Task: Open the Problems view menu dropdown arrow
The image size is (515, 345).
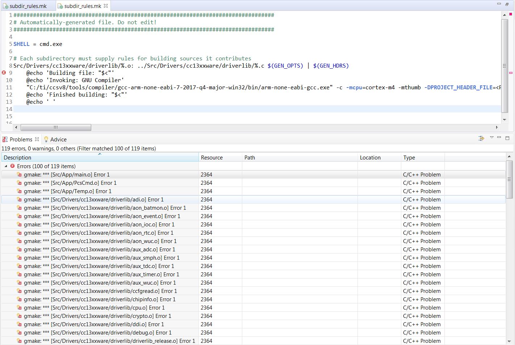Action: pos(491,138)
